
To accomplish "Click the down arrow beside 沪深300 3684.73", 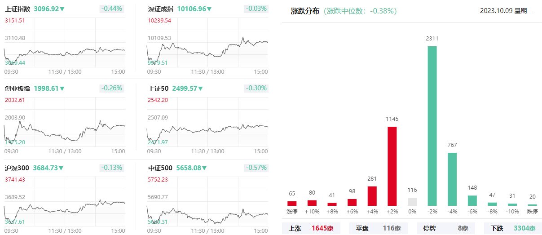I will (61, 168).
